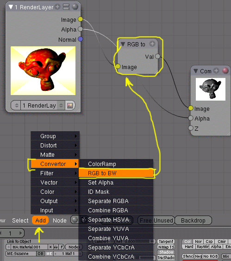The height and width of the screenshot is (261, 231).
Task: Choose ColorRamp from Convertor submenu
Action: point(116,164)
